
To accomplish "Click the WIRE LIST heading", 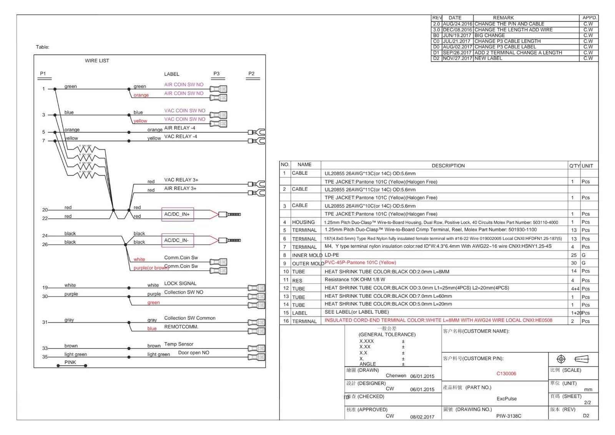I will (x=97, y=61).
